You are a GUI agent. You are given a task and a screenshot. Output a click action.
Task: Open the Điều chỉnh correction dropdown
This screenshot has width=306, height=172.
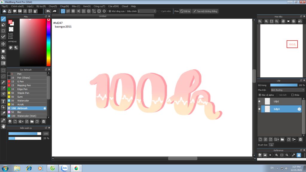[x=147, y=11]
